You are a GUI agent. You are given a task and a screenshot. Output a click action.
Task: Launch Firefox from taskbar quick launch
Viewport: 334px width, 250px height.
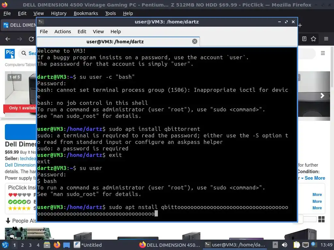click(57, 245)
